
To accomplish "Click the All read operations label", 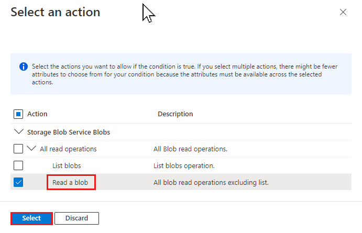I will [x=68, y=149].
